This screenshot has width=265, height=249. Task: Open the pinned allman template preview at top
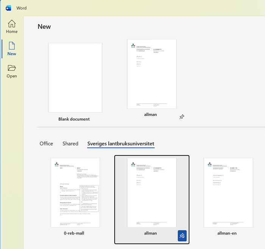[x=151, y=74]
